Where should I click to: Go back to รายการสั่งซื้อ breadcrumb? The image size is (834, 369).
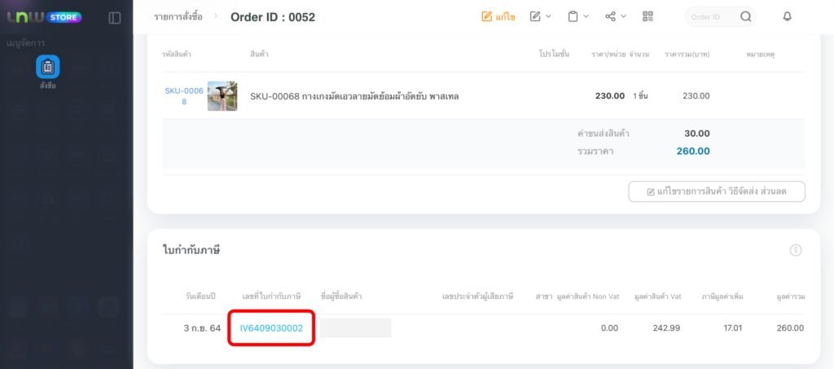(x=178, y=17)
